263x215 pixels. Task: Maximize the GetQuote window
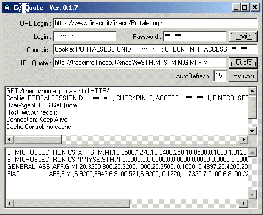point(245,8)
